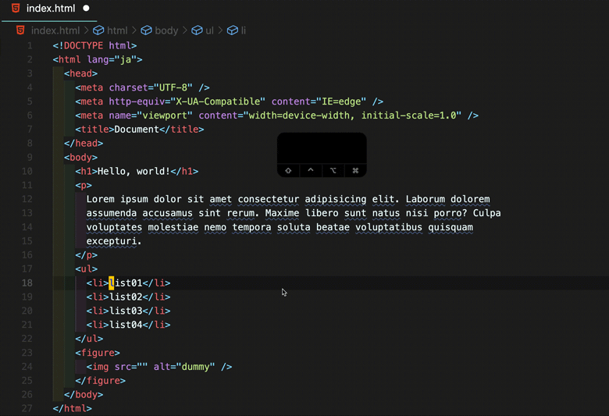Click the HTML5 file icon in the tab
Viewport: 609px width, 416px height.
[x=16, y=8]
